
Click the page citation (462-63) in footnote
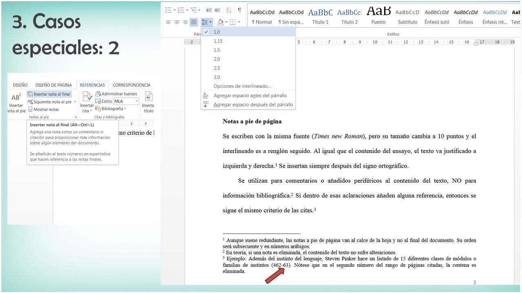pyautogui.click(x=281, y=265)
